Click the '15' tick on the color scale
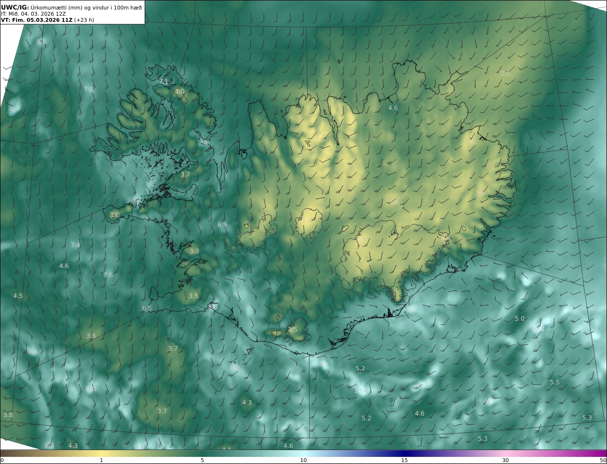Image resolution: width=607 pixels, height=464 pixels. pos(405,460)
